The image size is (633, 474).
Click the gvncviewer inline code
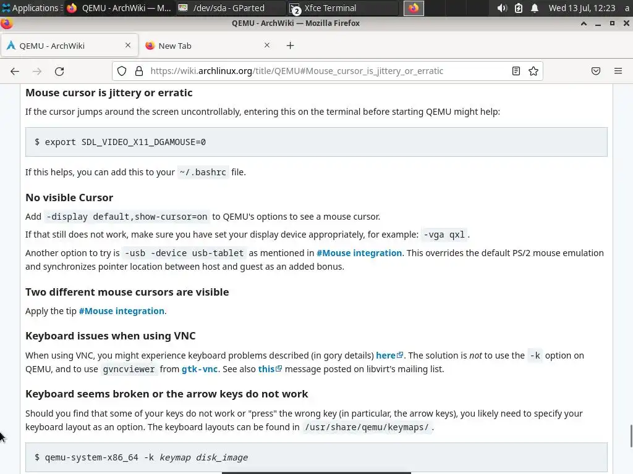[129, 369]
